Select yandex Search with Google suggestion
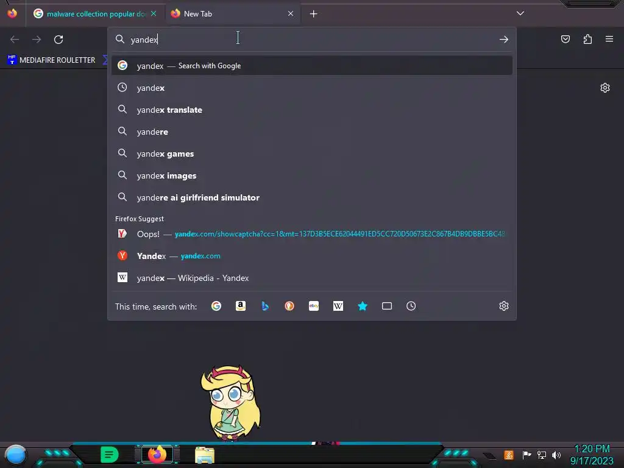Image resolution: width=624 pixels, height=468 pixels. click(x=312, y=66)
